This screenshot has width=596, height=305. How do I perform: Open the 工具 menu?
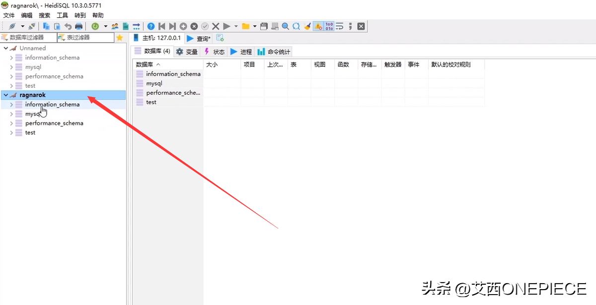click(62, 15)
